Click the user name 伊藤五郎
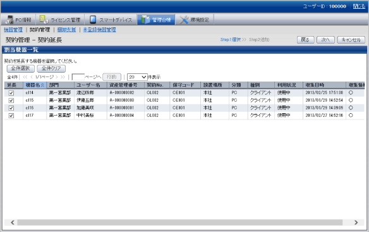This screenshot has width=369, height=232. tap(85, 101)
